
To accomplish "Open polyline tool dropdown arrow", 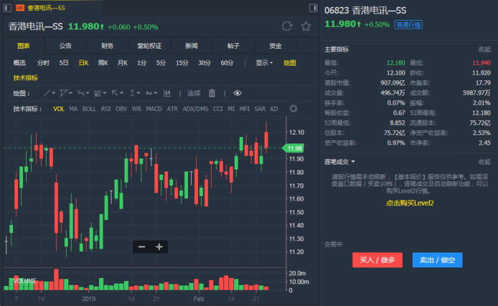I will [70, 93].
